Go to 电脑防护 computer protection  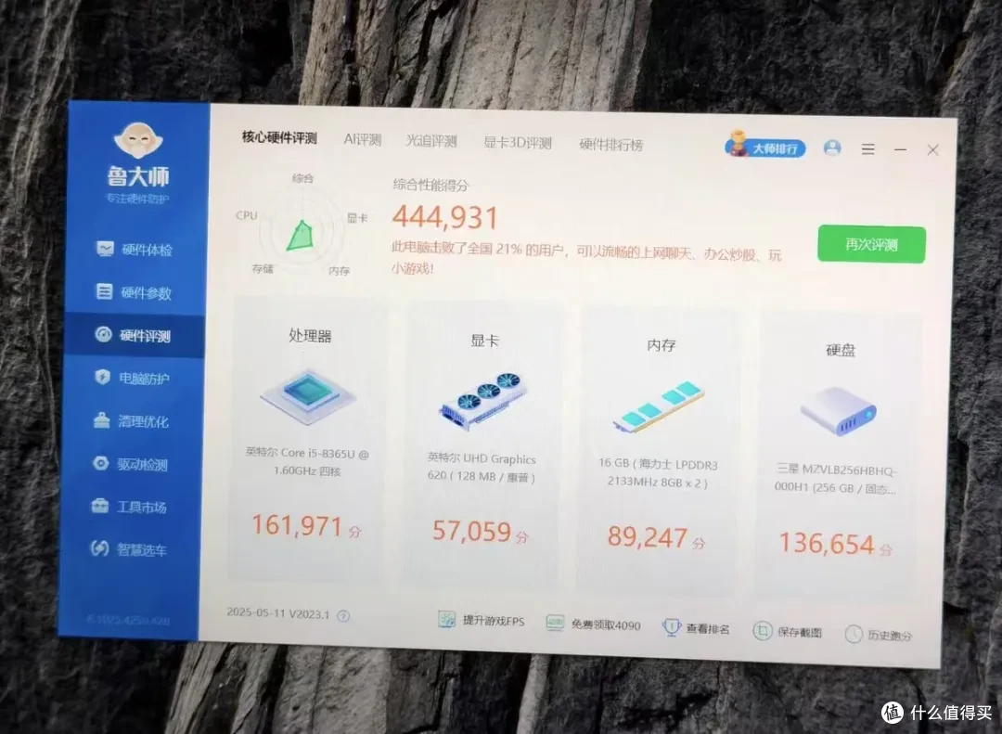tap(133, 378)
